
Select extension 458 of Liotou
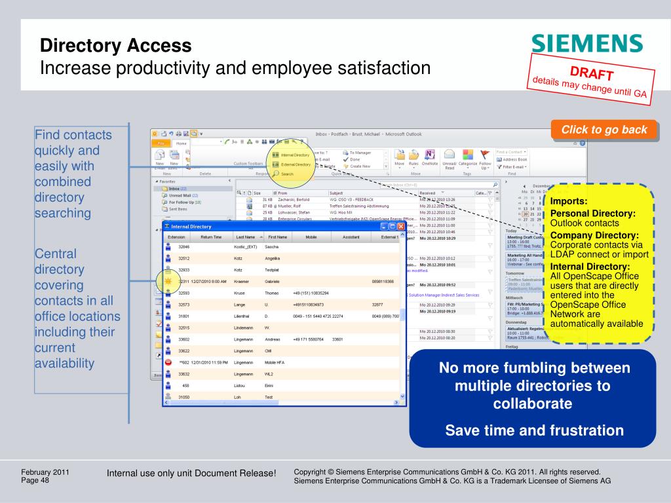click(185, 386)
